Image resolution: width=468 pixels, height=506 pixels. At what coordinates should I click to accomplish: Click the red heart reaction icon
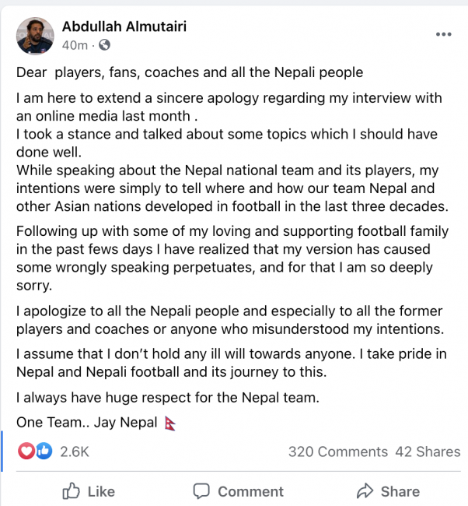pyautogui.click(x=27, y=451)
